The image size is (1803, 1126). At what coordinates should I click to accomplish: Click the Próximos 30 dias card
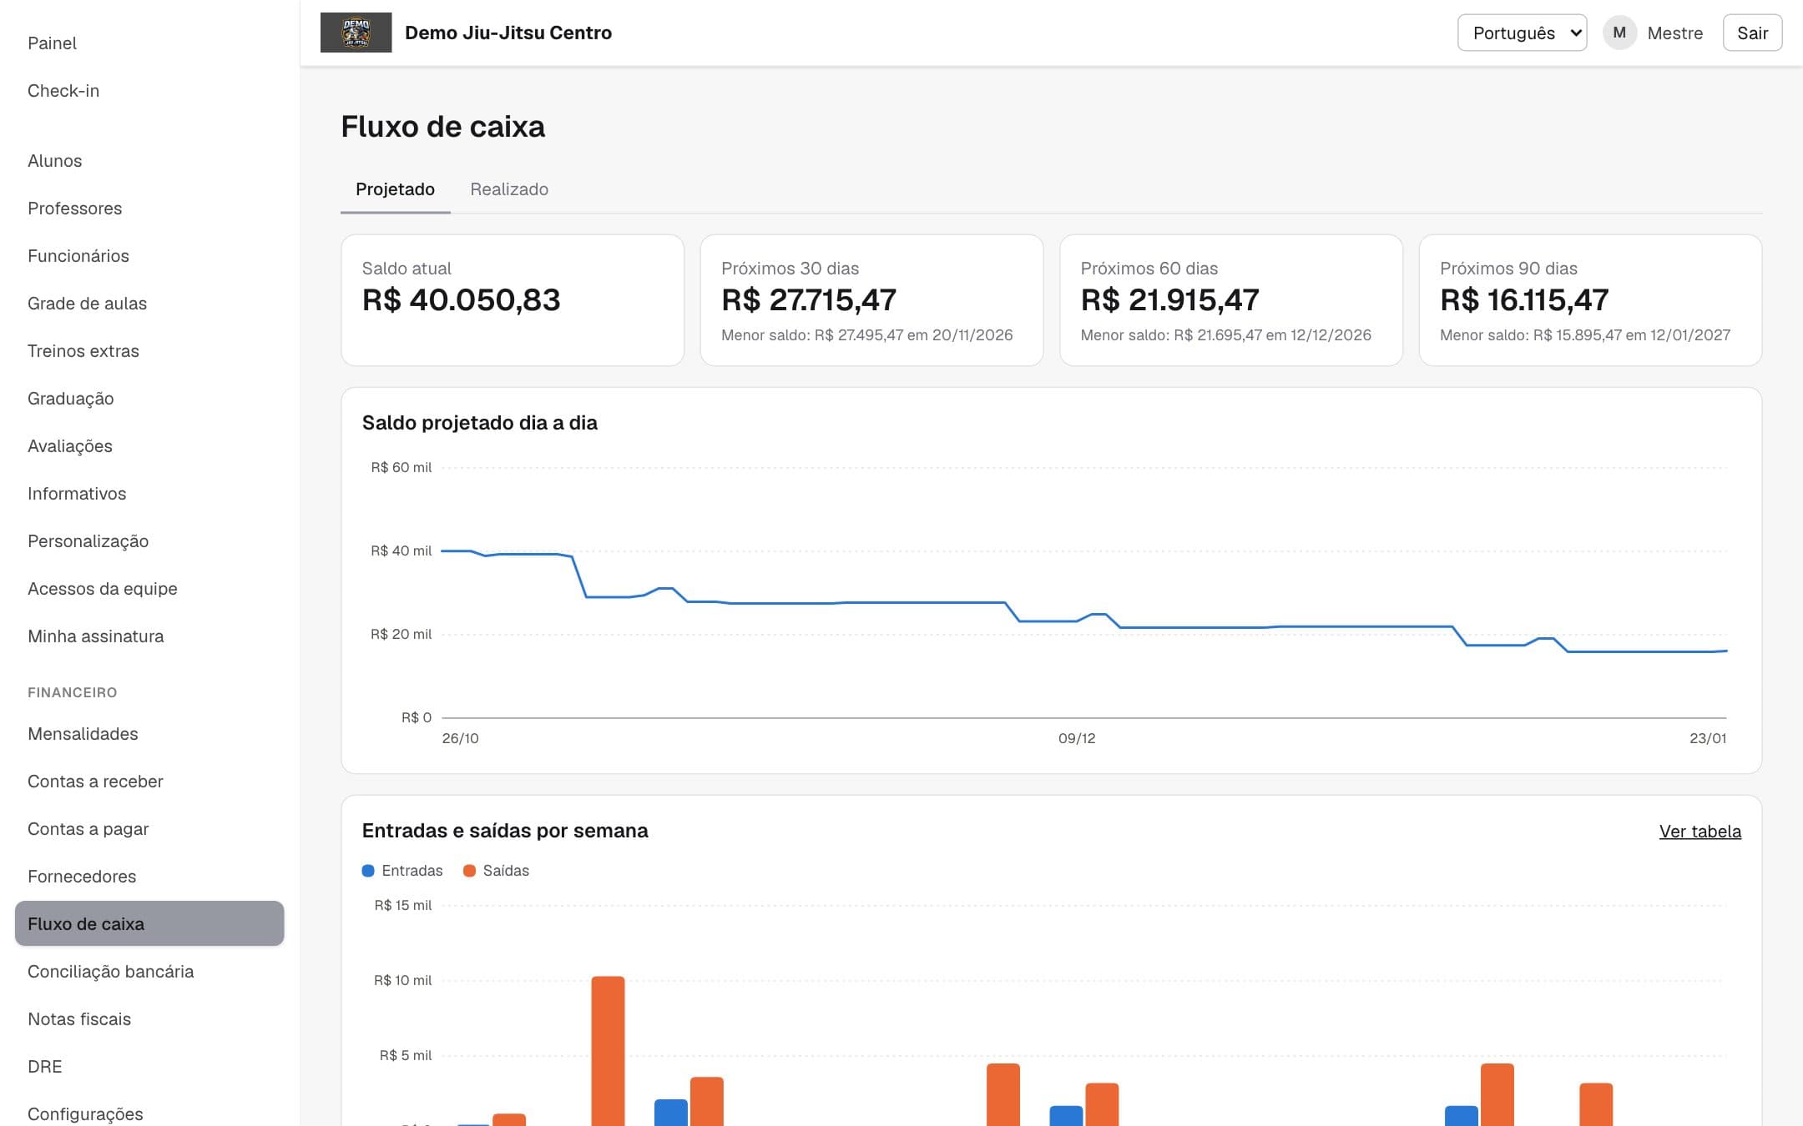(871, 300)
